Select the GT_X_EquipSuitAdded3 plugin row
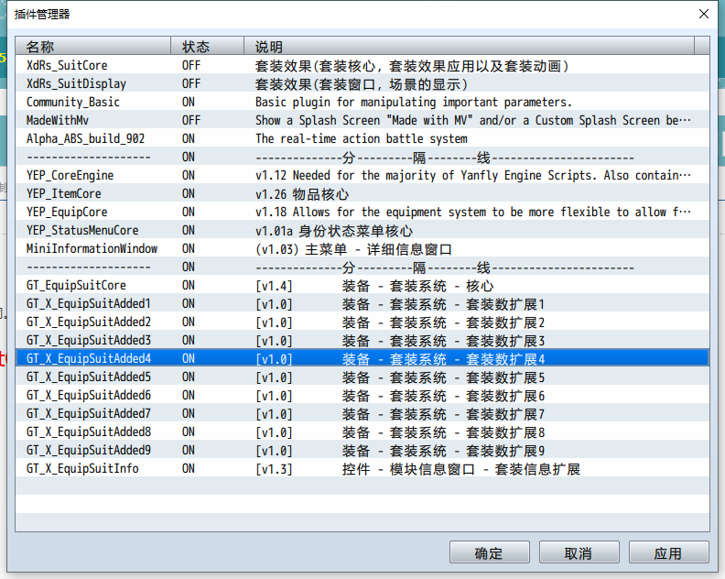 click(362, 340)
